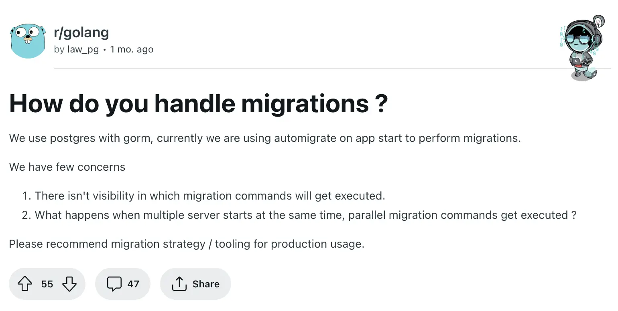The height and width of the screenshot is (311, 618).
Task: Click the comment speech bubble icon
Action: (114, 284)
